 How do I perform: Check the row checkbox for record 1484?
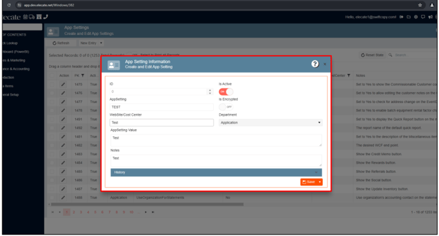(52, 163)
